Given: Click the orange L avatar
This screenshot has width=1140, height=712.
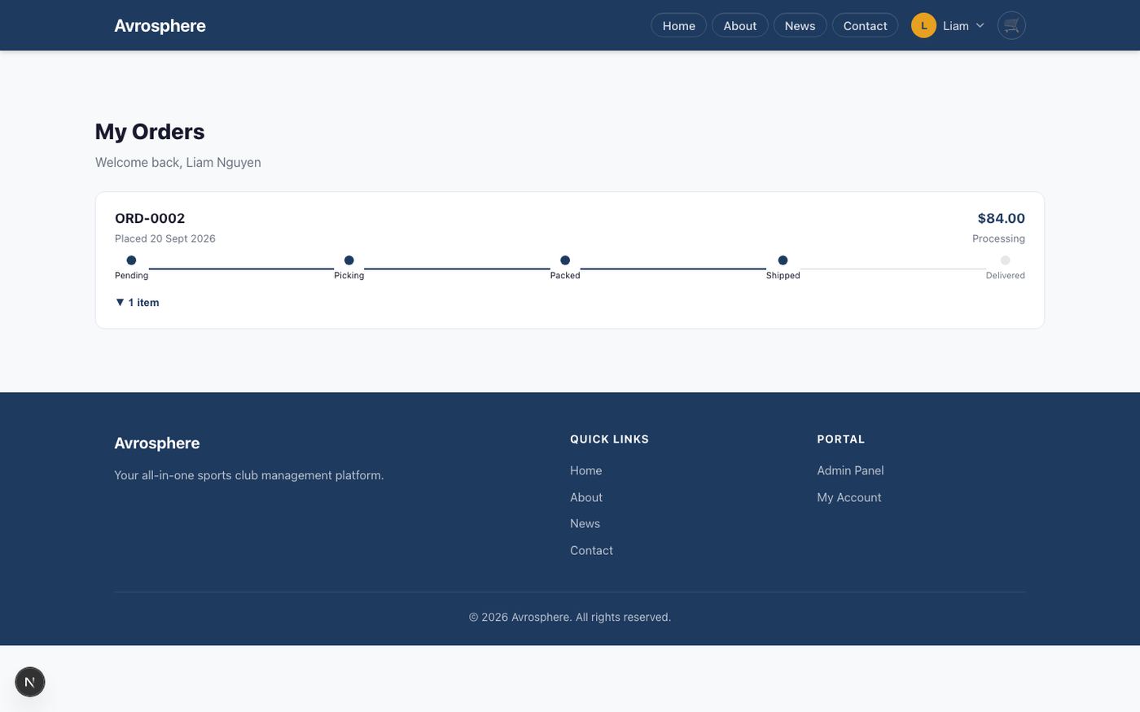Looking at the screenshot, I should (x=923, y=25).
